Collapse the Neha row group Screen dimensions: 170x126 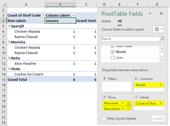[9, 58]
